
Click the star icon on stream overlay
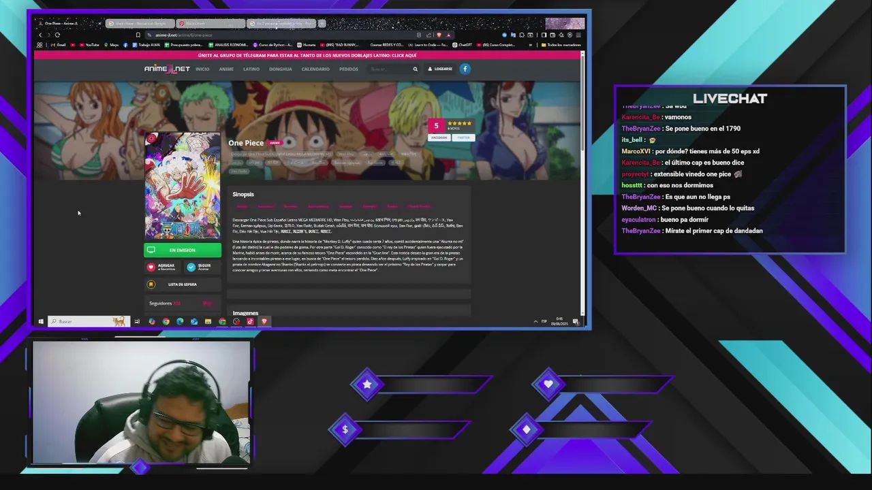click(x=367, y=385)
